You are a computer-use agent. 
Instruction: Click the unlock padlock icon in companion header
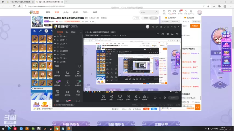coord(163,34)
